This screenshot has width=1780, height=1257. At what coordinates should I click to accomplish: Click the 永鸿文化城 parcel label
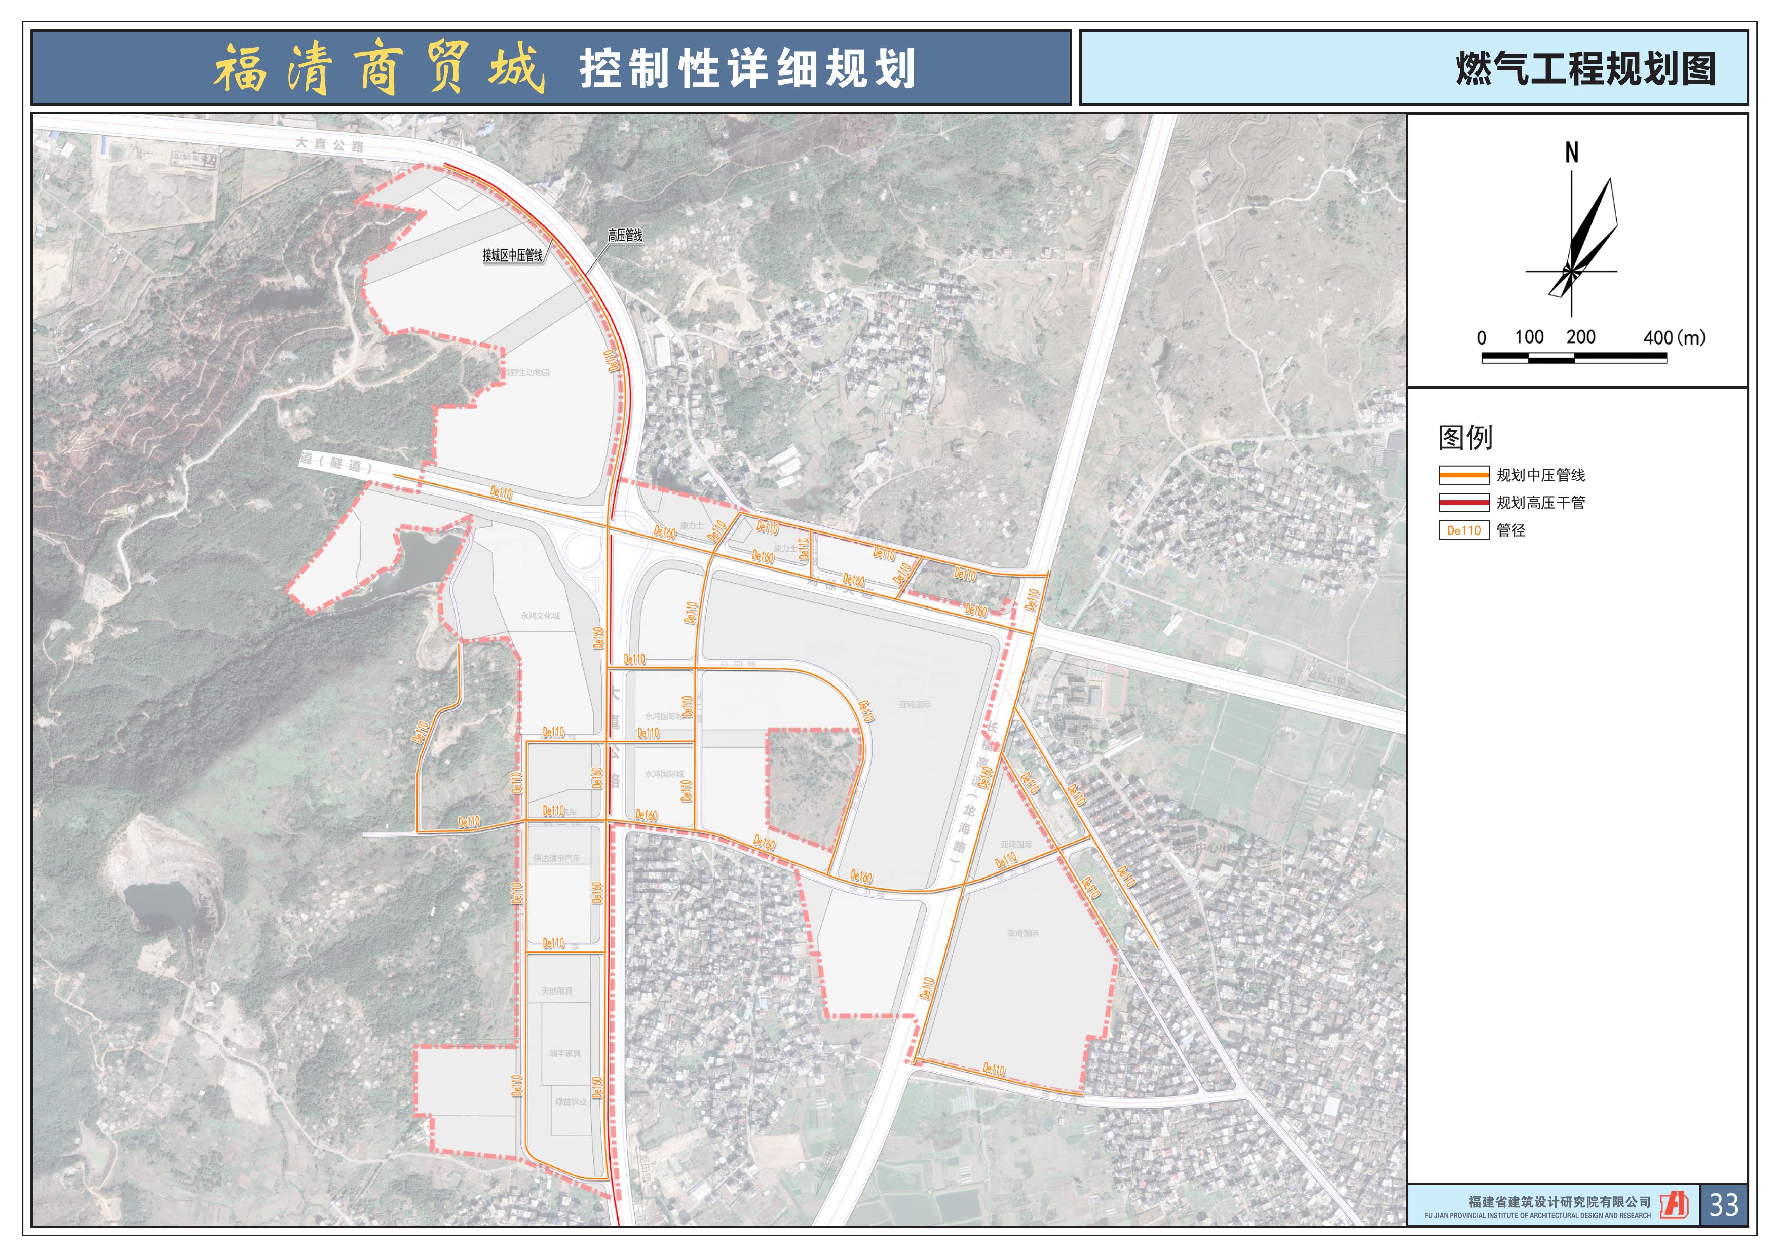pos(540,615)
